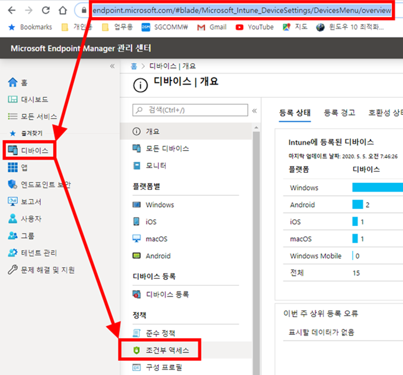The image size is (403, 375).
Task: Click Microsoft Endpoint Manager 관리 센터 title
Action: (81, 49)
